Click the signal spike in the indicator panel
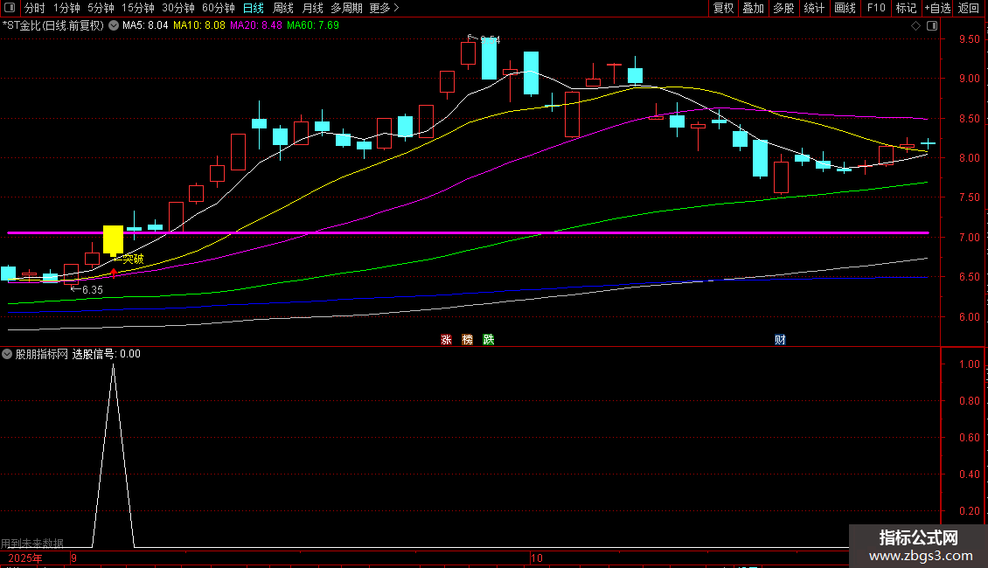The width and height of the screenshot is (988, 568). (114, 455)
